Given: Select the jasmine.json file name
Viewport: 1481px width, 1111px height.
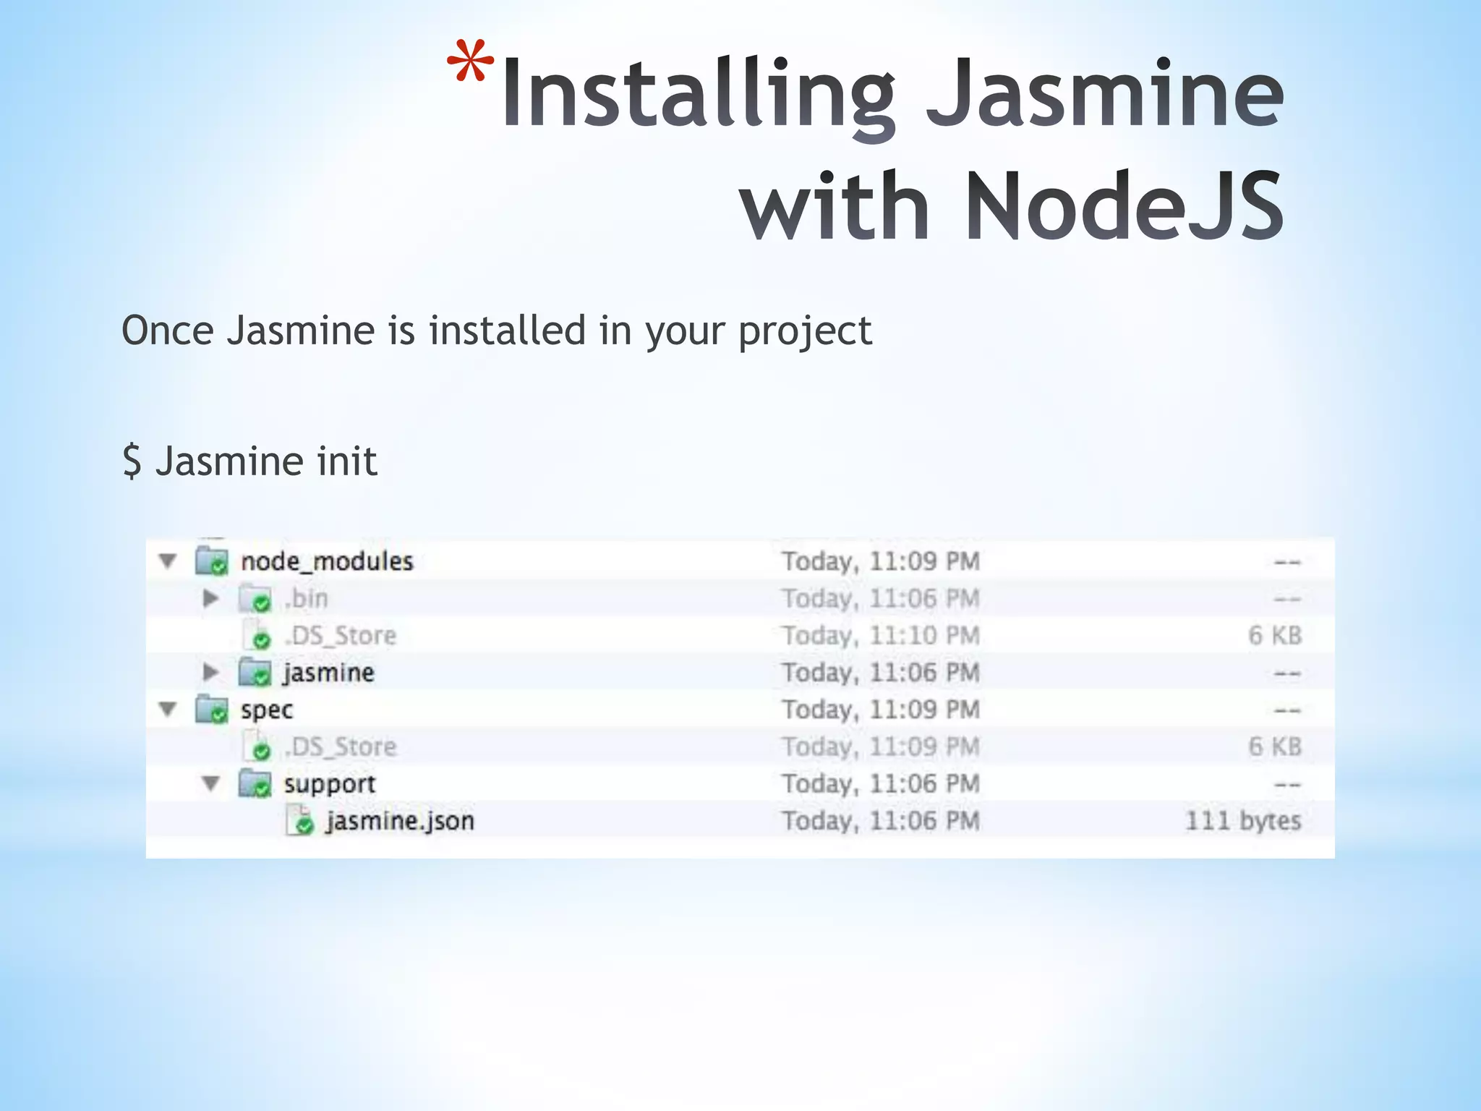Looking at the screenshot, I should (x=400, y=821).
